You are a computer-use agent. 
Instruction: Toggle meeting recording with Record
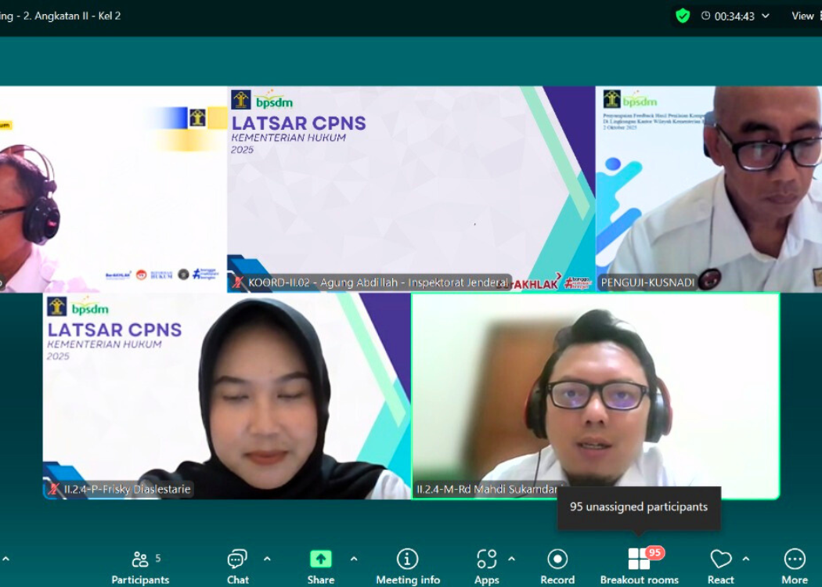pos(557,567)
